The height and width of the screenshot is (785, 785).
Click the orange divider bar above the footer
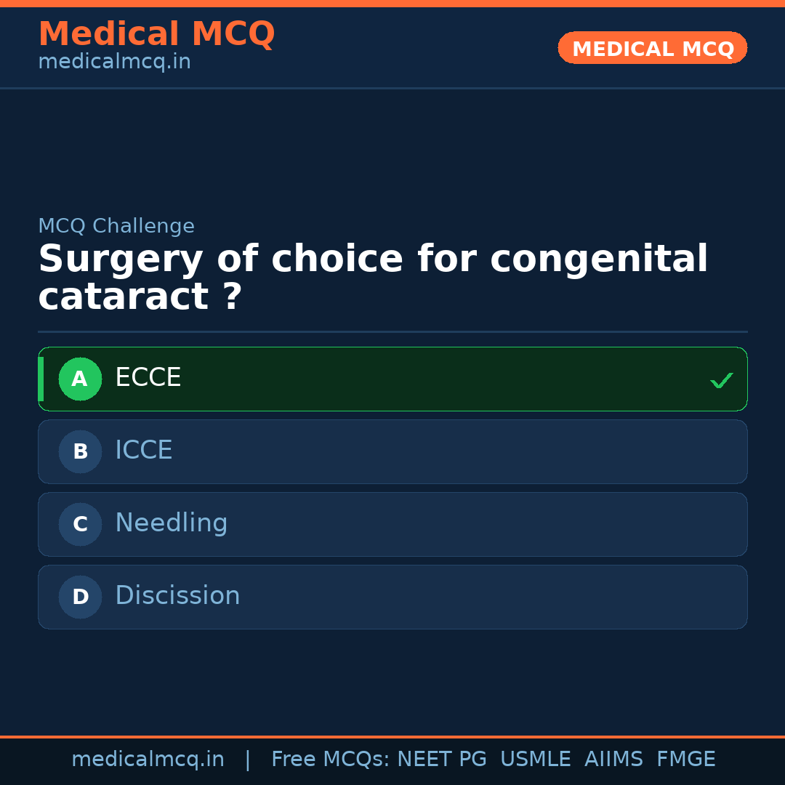[392, 736]
